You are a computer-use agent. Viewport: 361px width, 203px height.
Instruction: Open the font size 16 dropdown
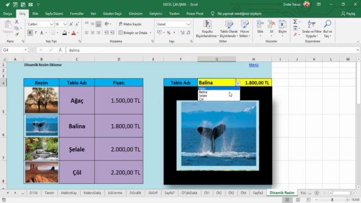pyautogui.click(x=65, y=24)
